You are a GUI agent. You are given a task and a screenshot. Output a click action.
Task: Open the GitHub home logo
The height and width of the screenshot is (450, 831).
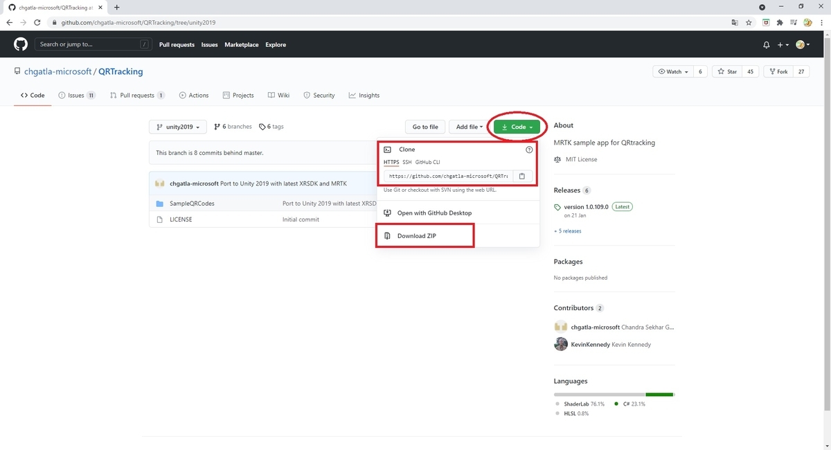coord(21,44)
